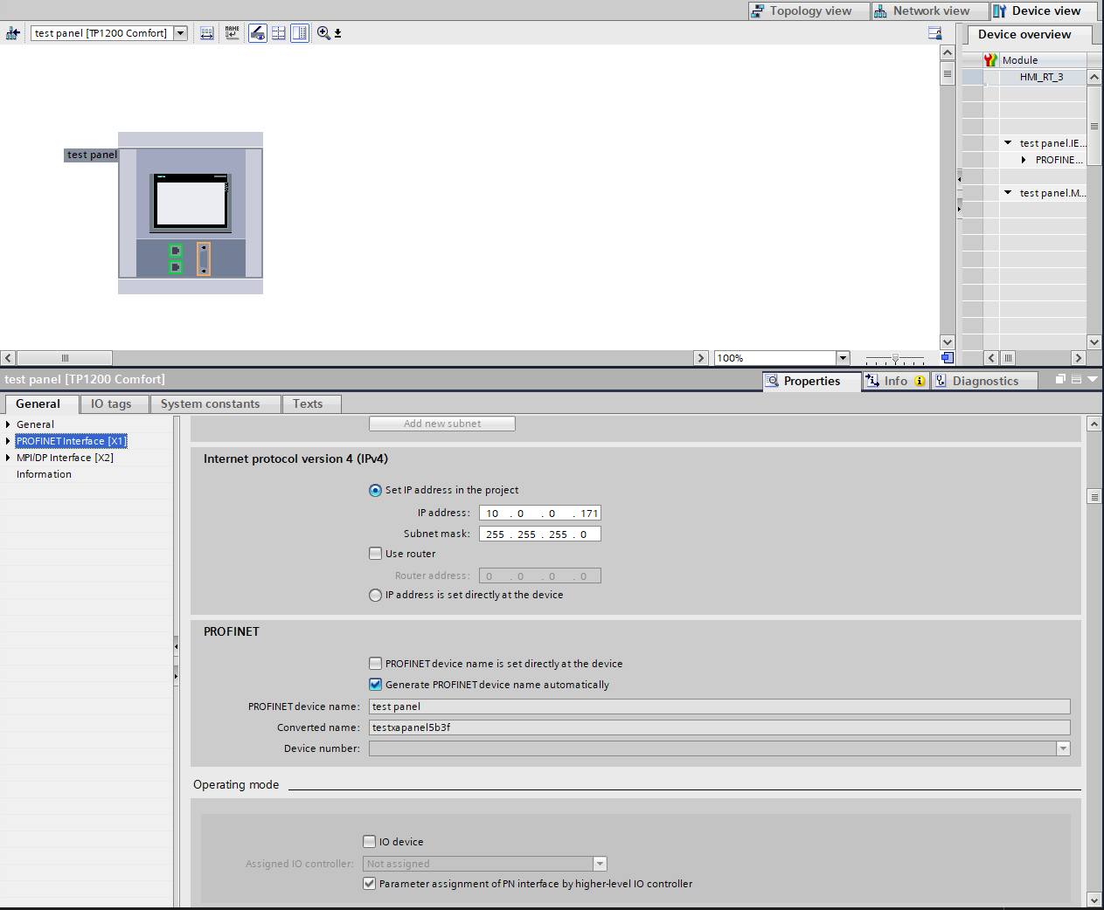
Task: Open the IO tags tab
Action: click(111, 403)
